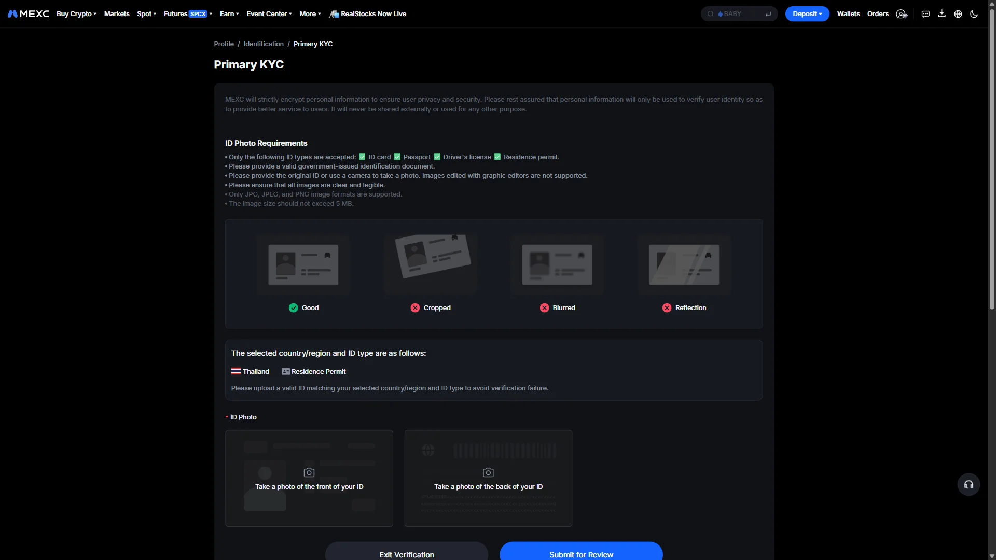Click the MEXC logo
This screenshot has height=560, width=996.
(x=29, y=14)
